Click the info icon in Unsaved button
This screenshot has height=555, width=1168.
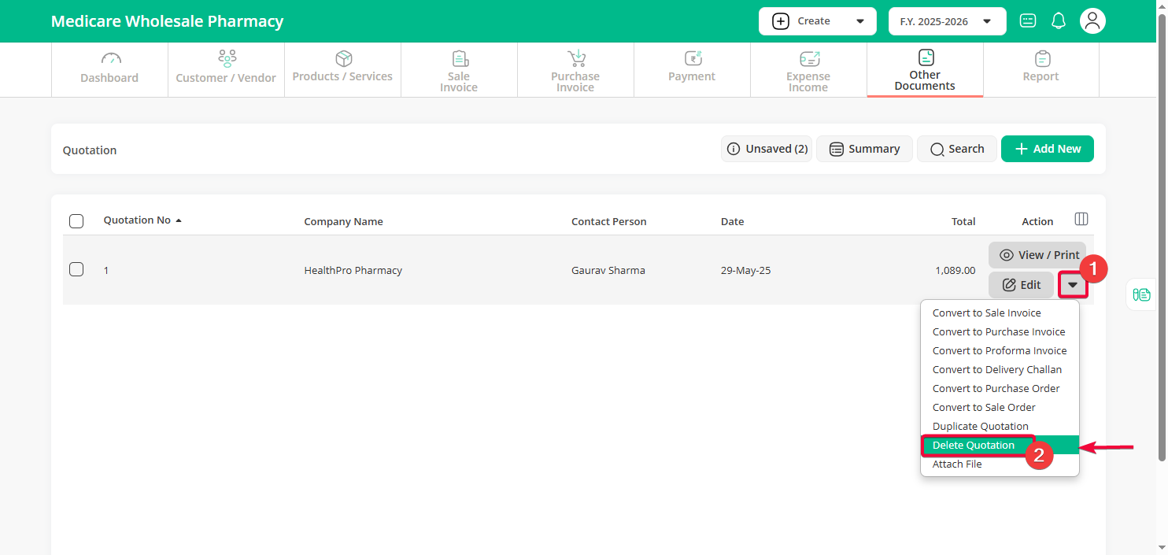click(734, 149)
